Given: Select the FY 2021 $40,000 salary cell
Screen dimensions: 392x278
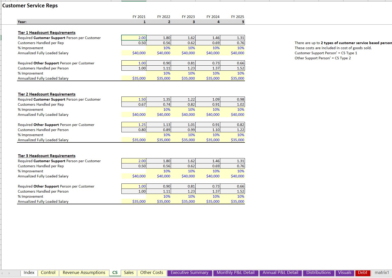Looking at the screenshot, I should [x=134, y=53].
